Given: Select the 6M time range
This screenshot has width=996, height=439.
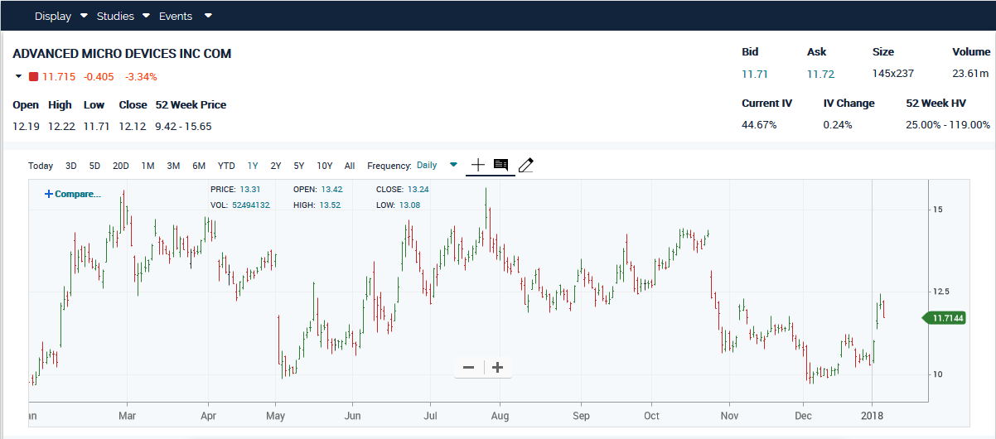Looking at the screenshot, I should (x=199, y=166).
